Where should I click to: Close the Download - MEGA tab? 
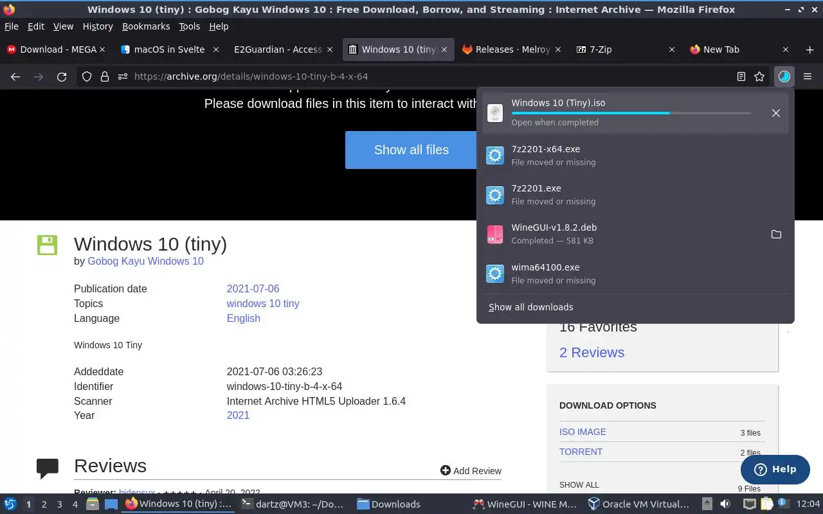102,49
